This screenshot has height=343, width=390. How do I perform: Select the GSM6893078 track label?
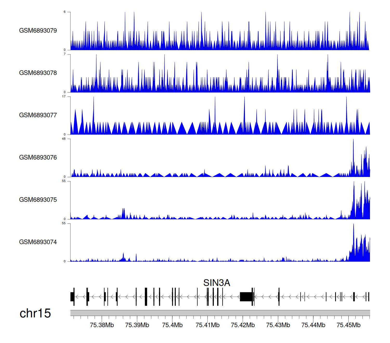[x=38, y=73]
